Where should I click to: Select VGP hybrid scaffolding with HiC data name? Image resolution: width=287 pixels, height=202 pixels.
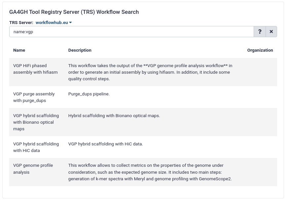pos(36,147)
